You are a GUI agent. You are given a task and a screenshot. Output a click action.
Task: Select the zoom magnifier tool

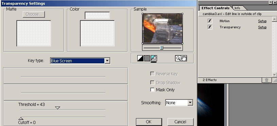point(178,58)
